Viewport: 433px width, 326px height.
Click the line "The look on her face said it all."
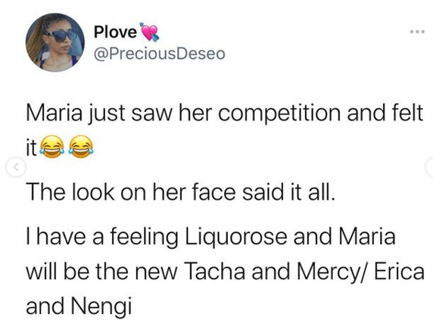[x=180, y=192]
